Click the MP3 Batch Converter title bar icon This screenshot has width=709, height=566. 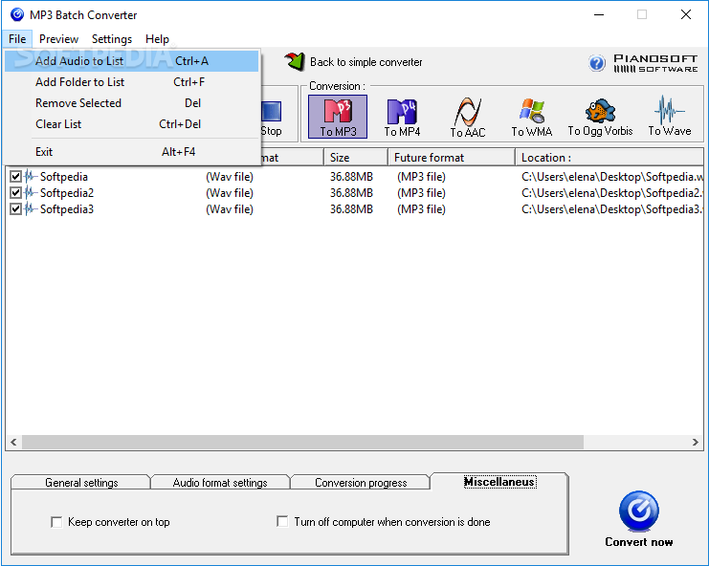pos(17,15)
